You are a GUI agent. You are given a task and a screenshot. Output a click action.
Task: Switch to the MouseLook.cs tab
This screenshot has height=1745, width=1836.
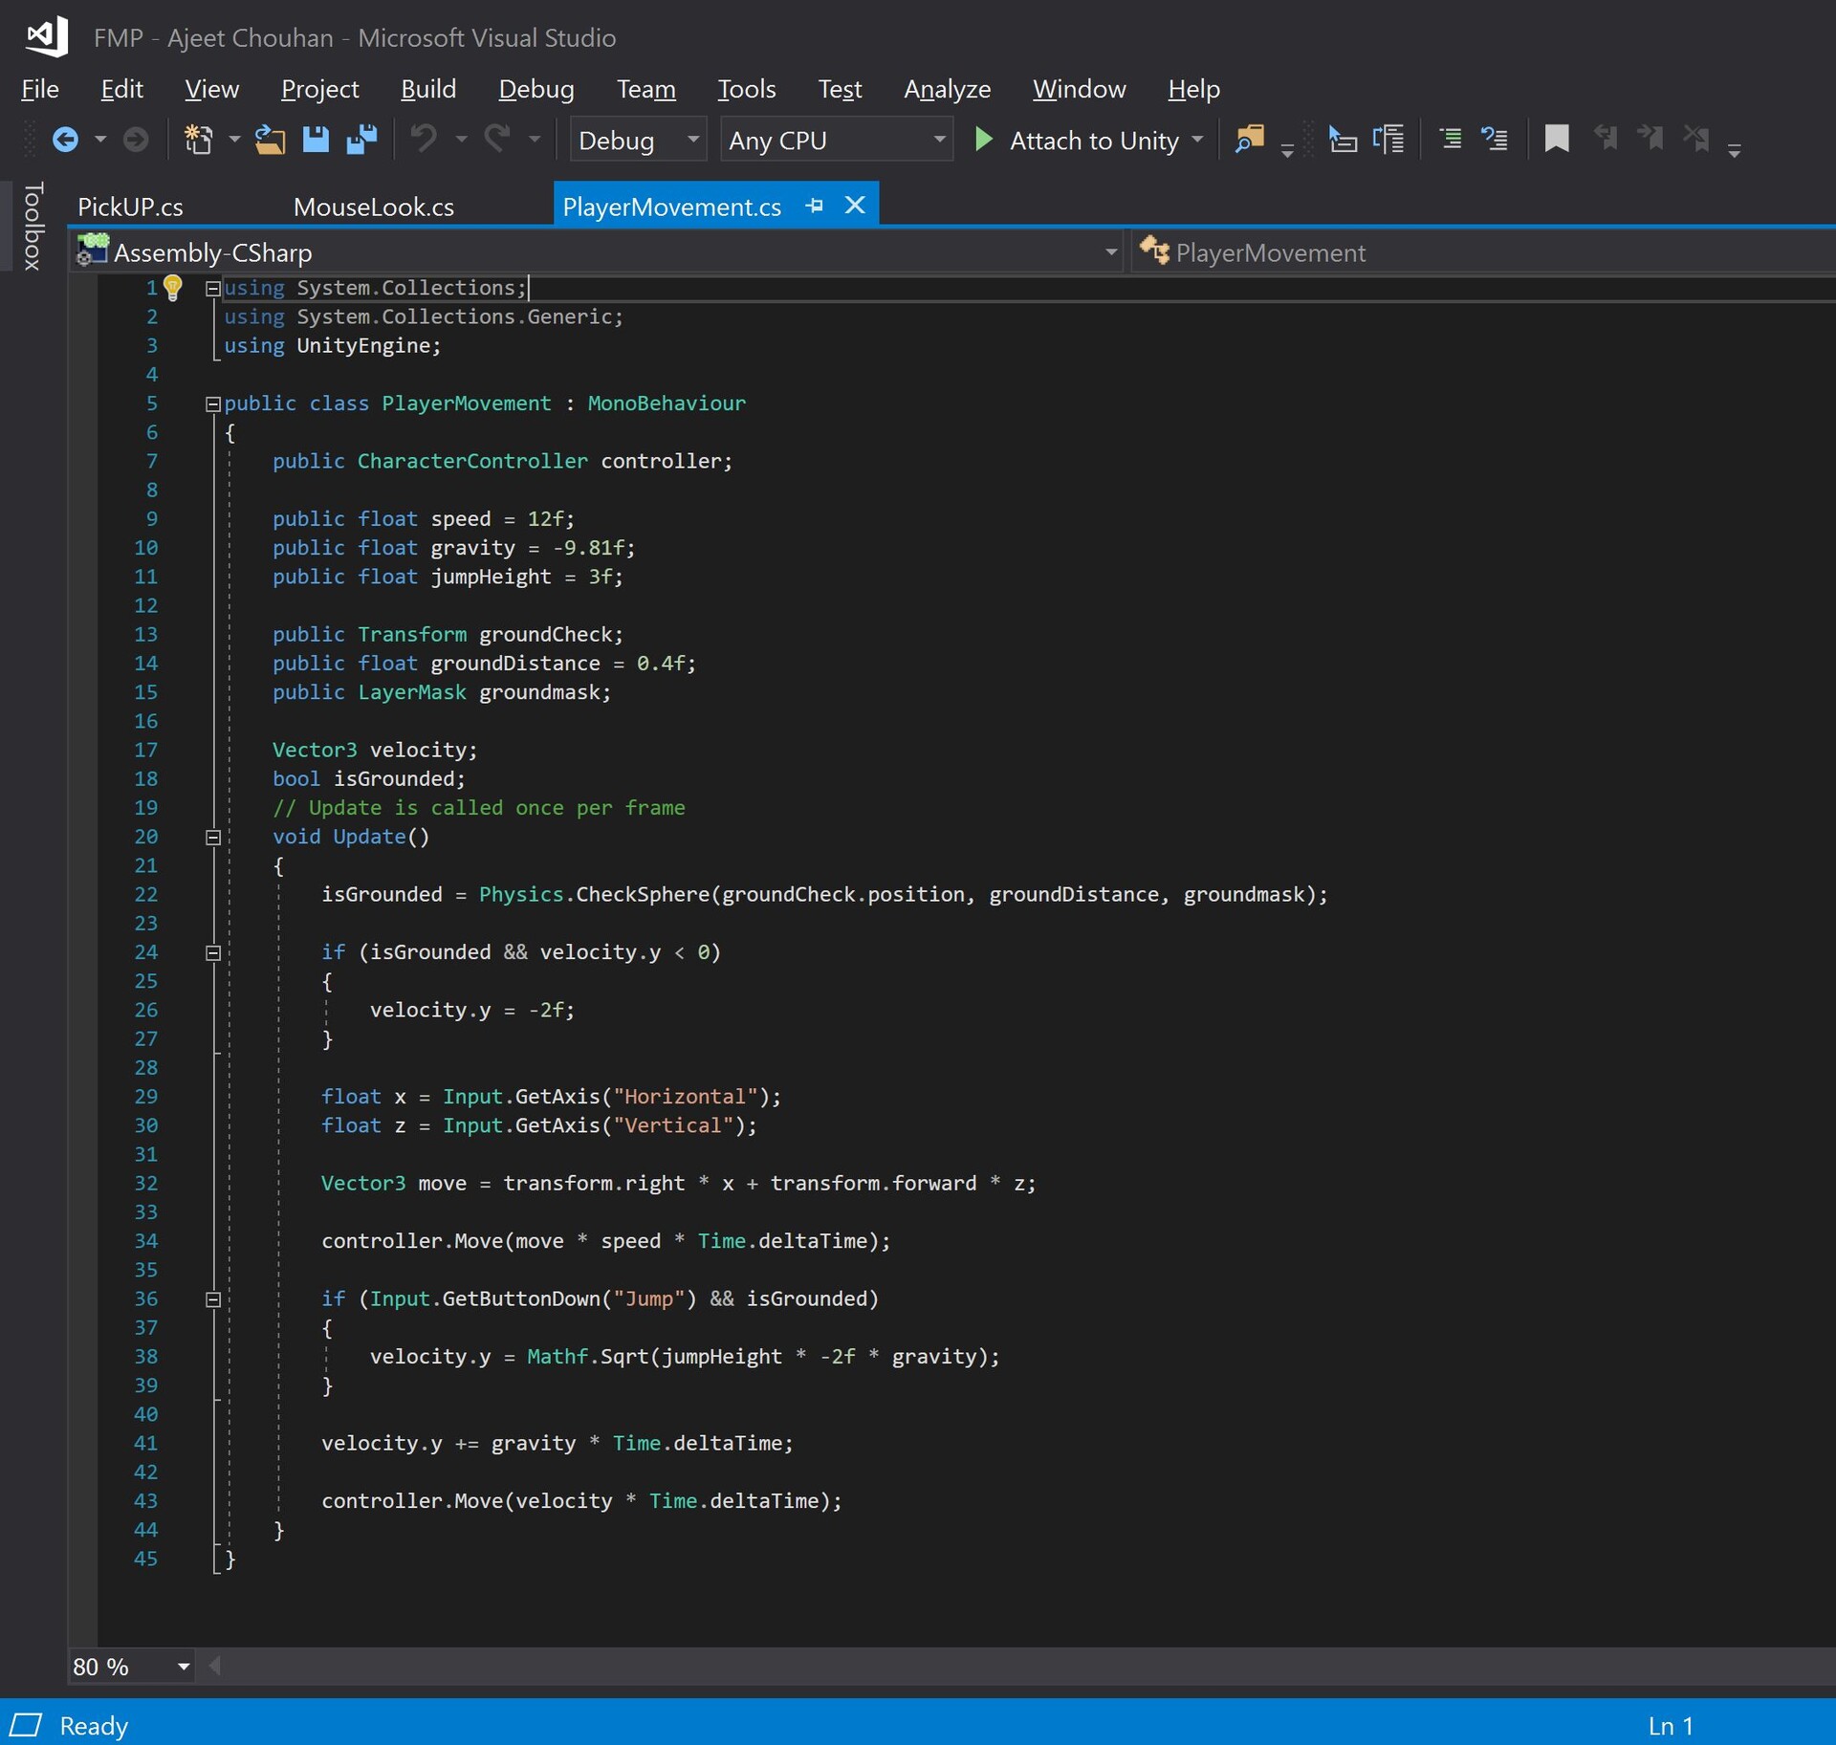pyautogui.click(x=373, y=207)
